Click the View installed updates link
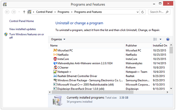Screen dimensions: 176x110 [x=22, y=29]
